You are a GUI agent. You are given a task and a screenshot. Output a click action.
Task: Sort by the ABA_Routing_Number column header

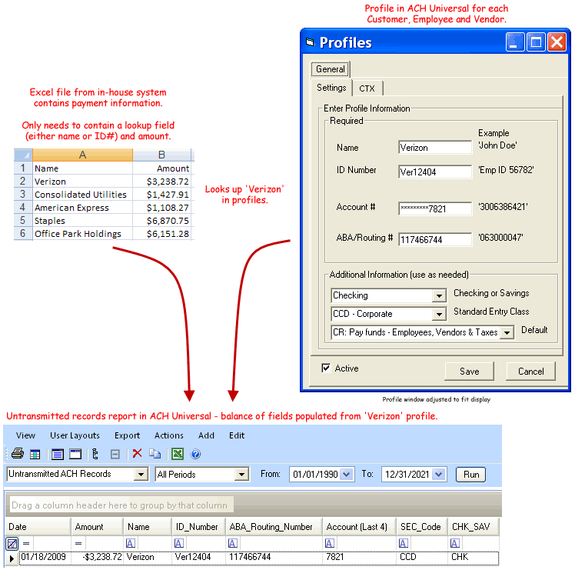(274, 527)
